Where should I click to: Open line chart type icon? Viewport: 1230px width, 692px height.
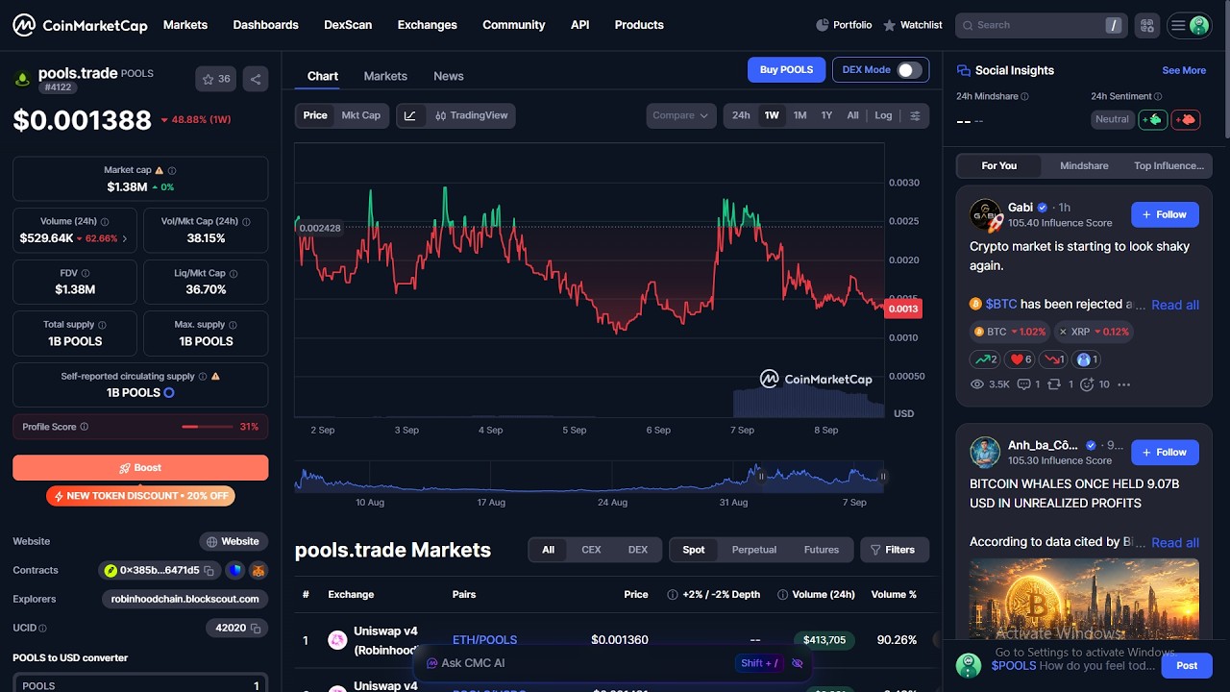click(x=410, y=115)
